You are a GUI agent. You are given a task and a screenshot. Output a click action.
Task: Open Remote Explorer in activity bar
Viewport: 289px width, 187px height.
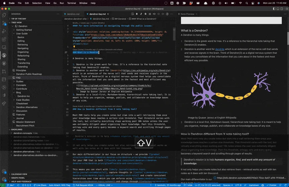[x=4, y=48]
